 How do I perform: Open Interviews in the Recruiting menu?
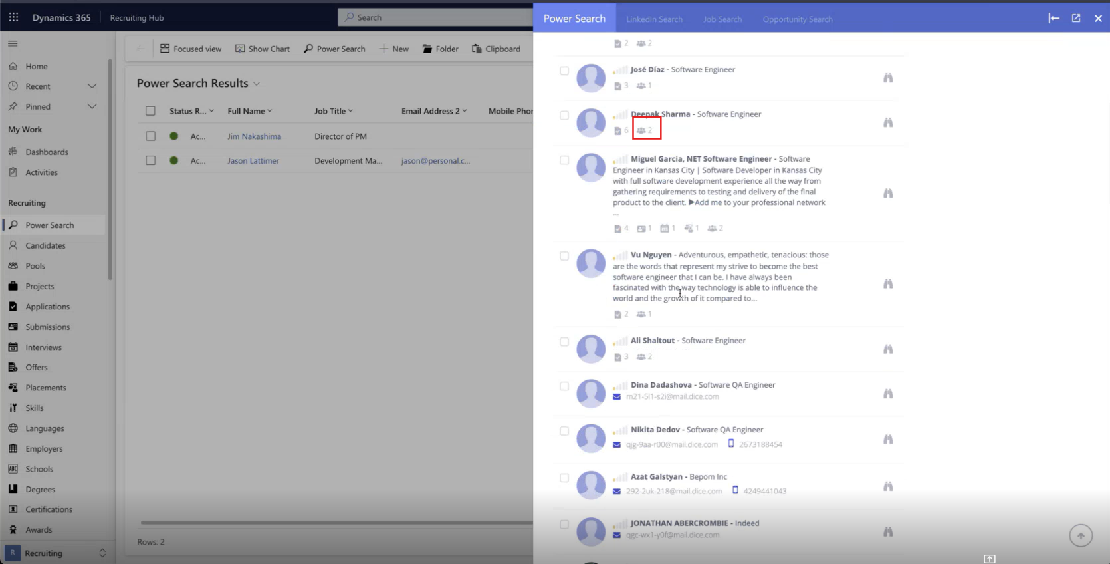pyautogui.click(x=43, y=347)
